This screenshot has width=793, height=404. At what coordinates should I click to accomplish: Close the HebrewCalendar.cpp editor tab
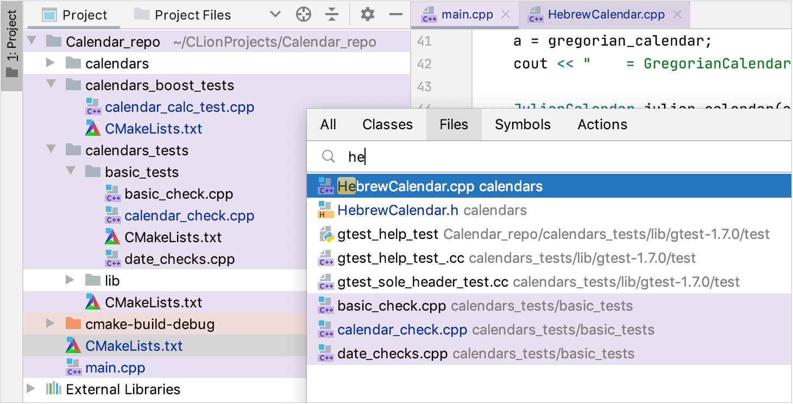pos(677,15)
